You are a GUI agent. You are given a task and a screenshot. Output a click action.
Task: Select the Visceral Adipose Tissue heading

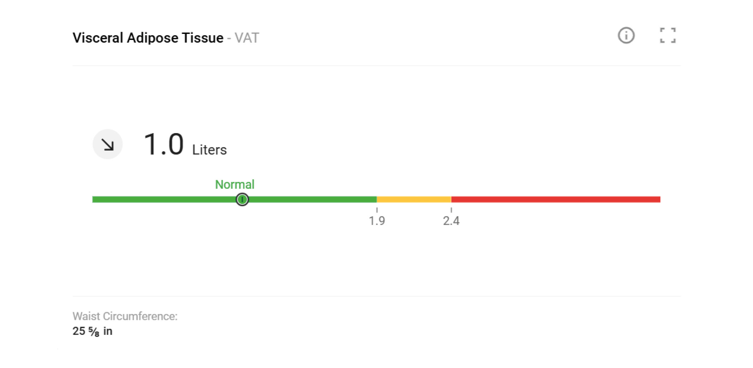148,38
